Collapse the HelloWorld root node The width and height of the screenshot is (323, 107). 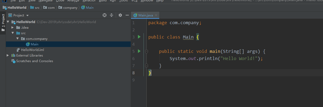pos(8,22)
